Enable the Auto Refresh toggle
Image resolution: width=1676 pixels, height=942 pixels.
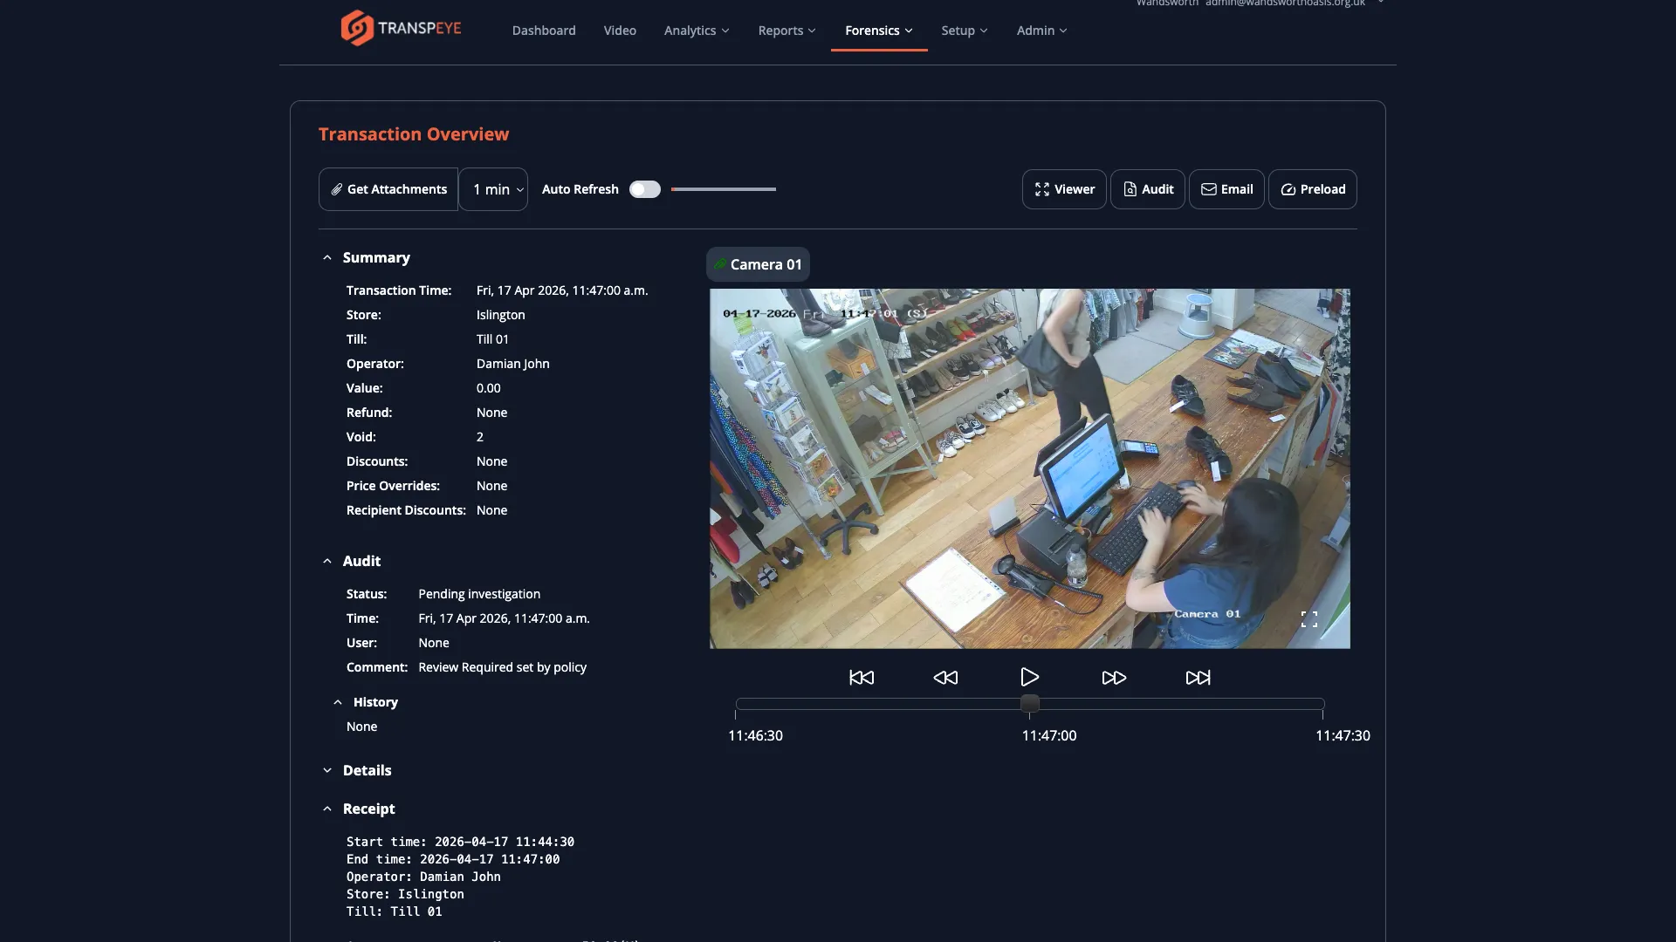[644, 189]
